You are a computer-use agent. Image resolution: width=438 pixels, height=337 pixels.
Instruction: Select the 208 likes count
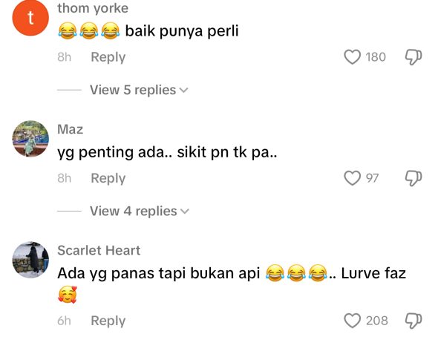pyautogui.click(x=377, y=321)
